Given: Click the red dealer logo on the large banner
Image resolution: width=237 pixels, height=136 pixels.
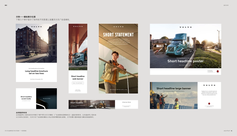Looking at the screenshot, I should coord(209,103).
